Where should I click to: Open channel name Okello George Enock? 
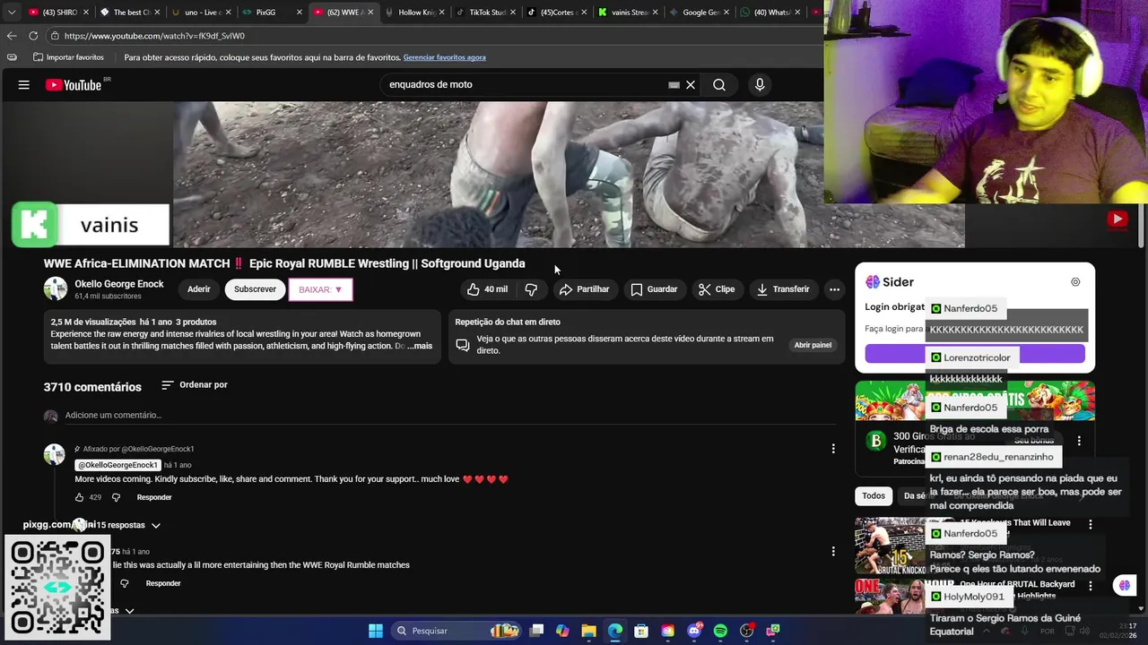[119, 284]
